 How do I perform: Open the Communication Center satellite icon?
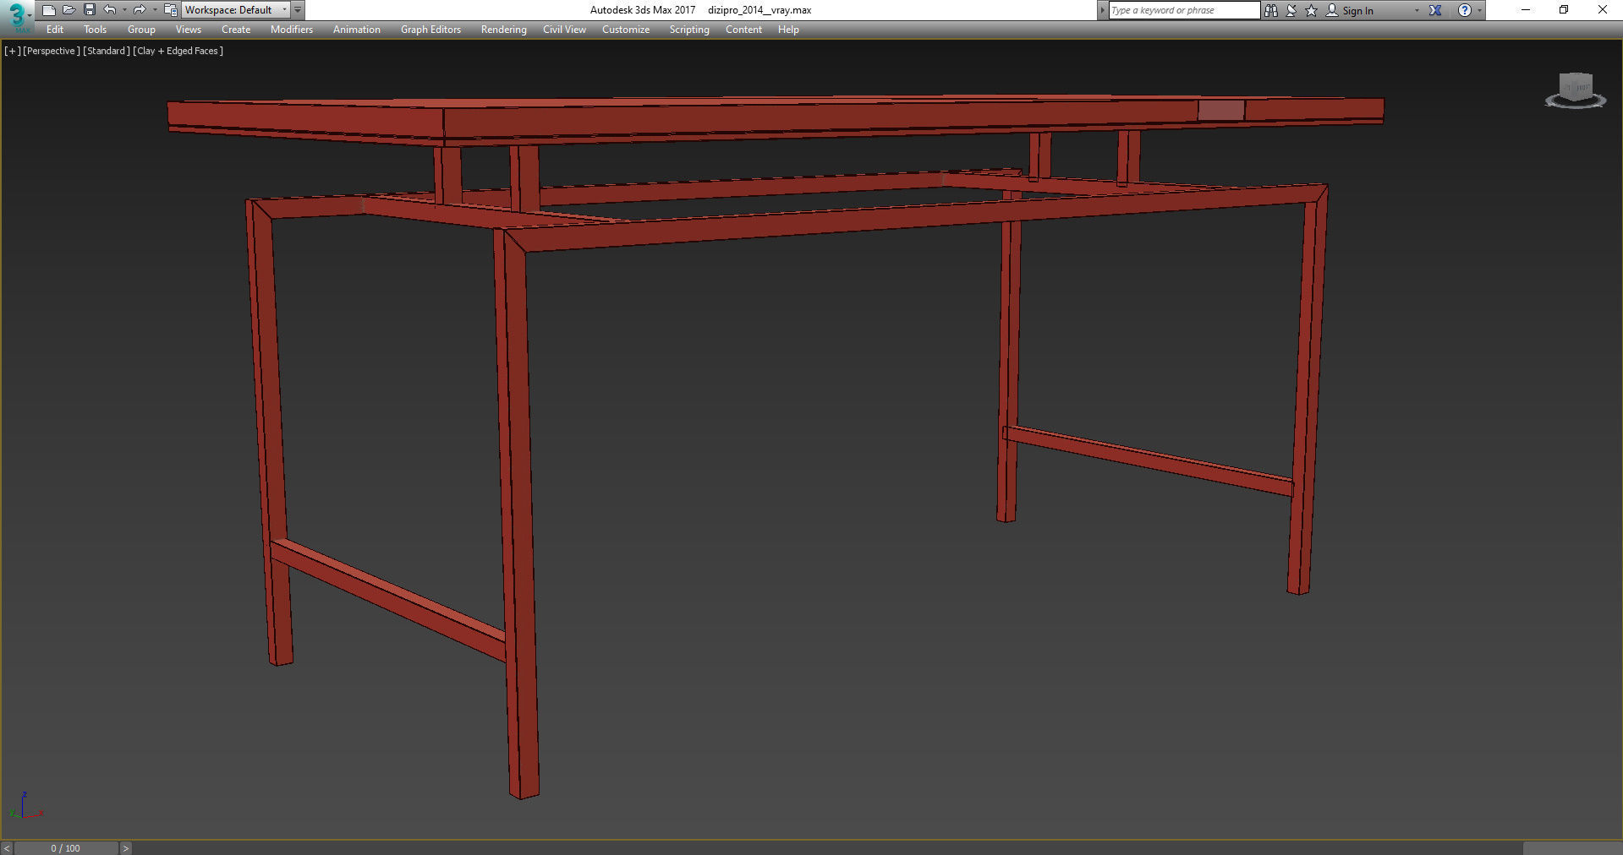(x=1291, y=10)
